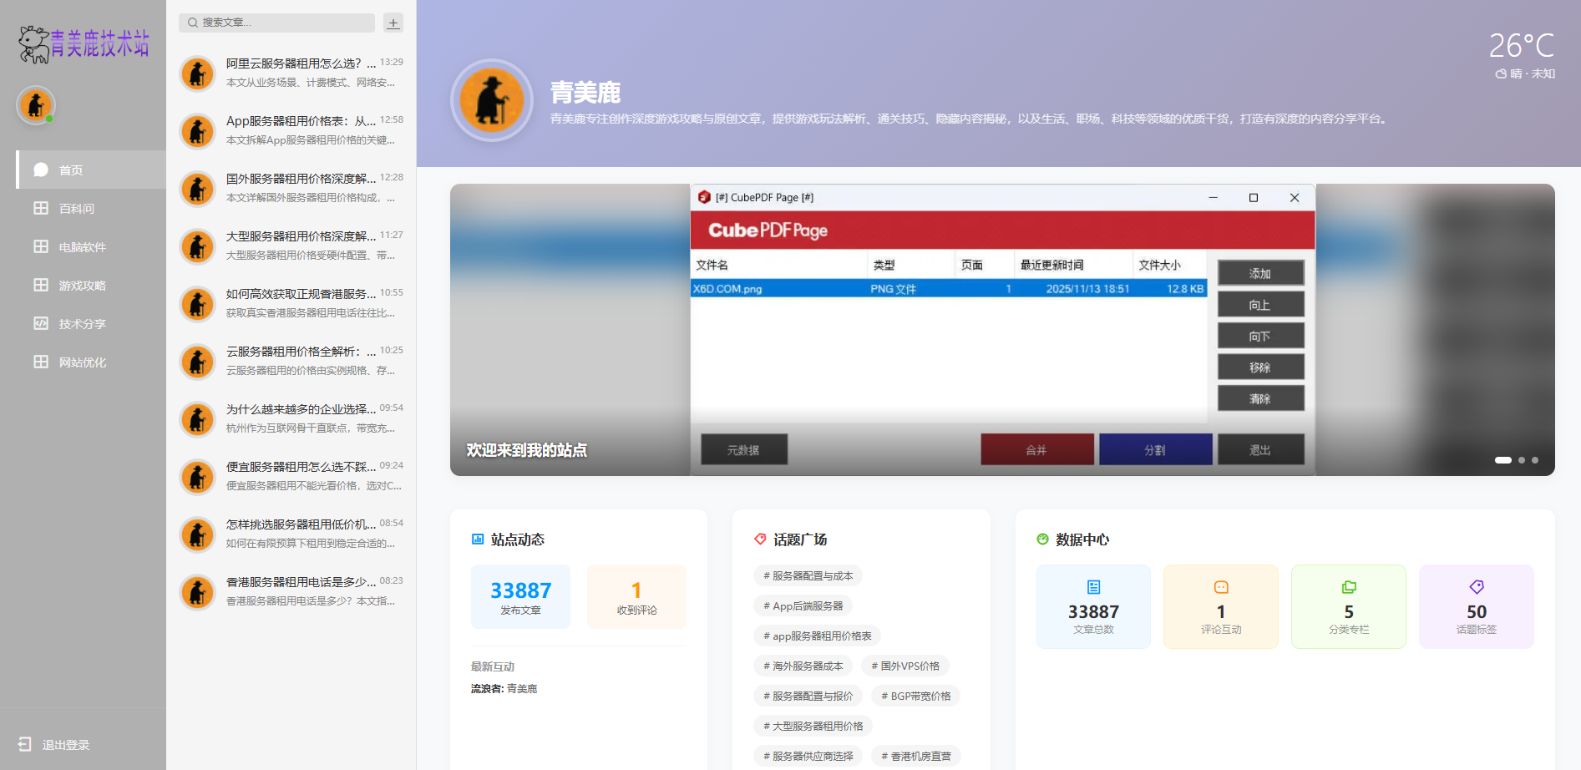Viewport: 1581px width, 770px height.
Task: Open the 网站优化 category
Action: tap(91, 362)
